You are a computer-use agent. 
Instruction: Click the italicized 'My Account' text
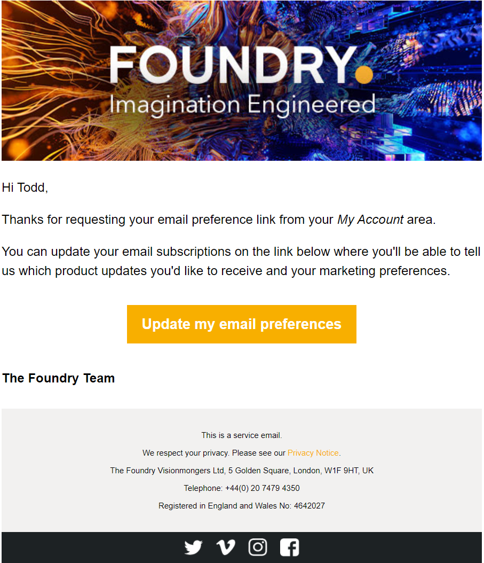[370, 220]
